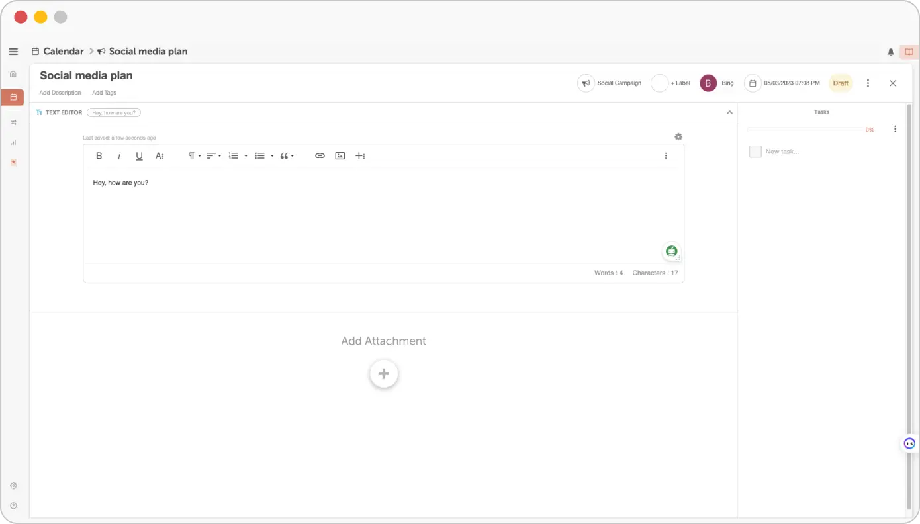The image size is (920, 524).
Task: Click the Draft status badge
Action: coord(841,83)
